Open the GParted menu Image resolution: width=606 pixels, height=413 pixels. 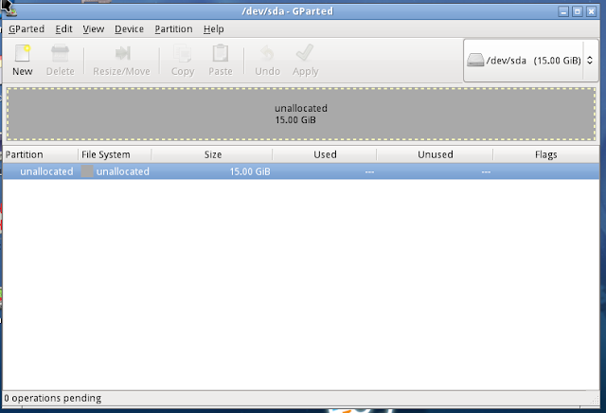click(27, 29)
